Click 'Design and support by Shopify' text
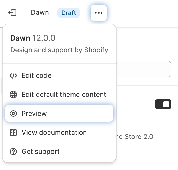Image resolution: width=178 pixels, height=170 pixels. 59,50
